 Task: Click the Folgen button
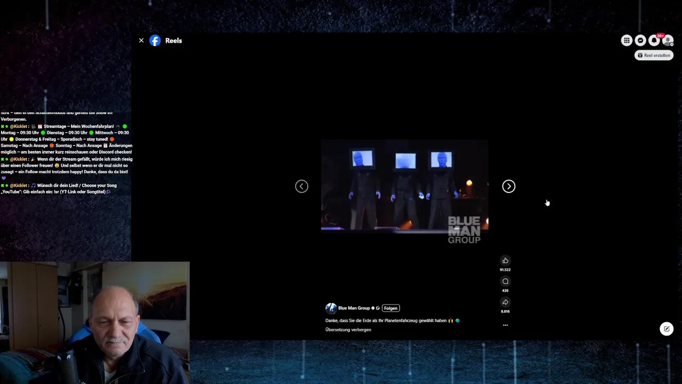[x=391, y=308]
